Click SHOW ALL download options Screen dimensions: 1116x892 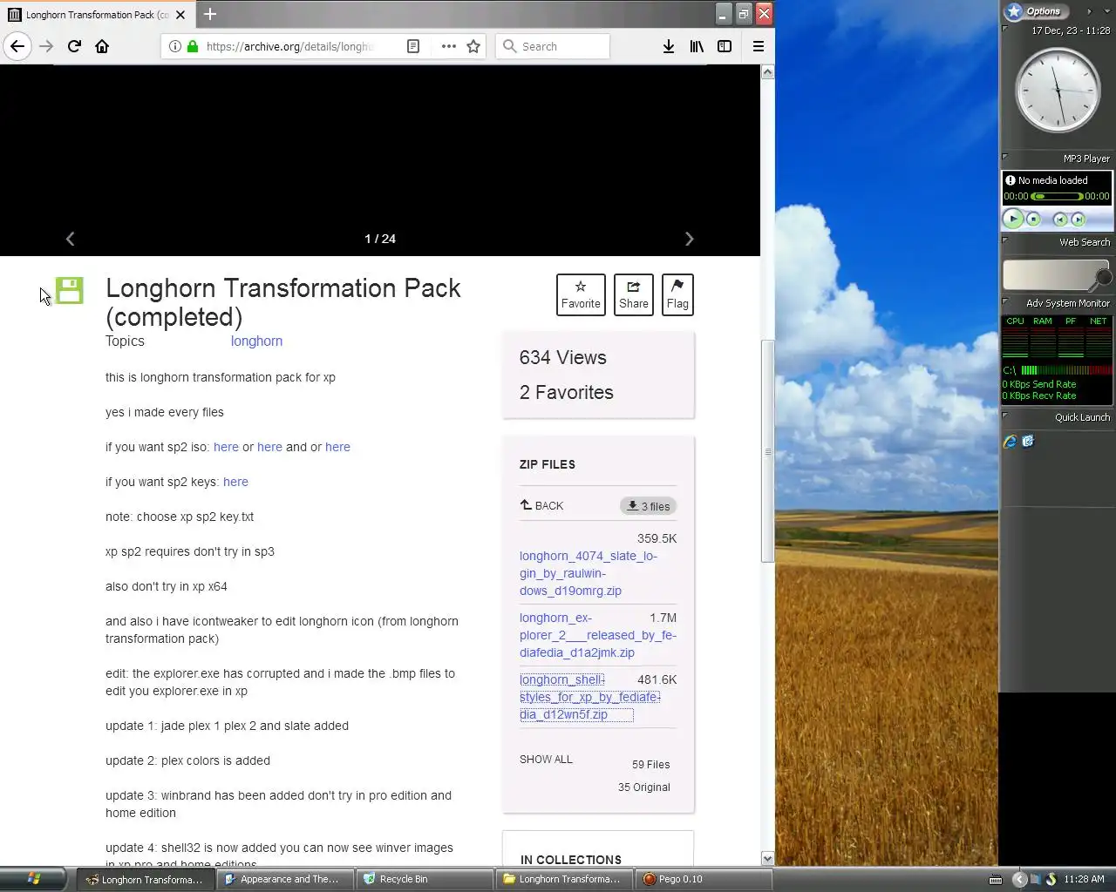(546, 759)
